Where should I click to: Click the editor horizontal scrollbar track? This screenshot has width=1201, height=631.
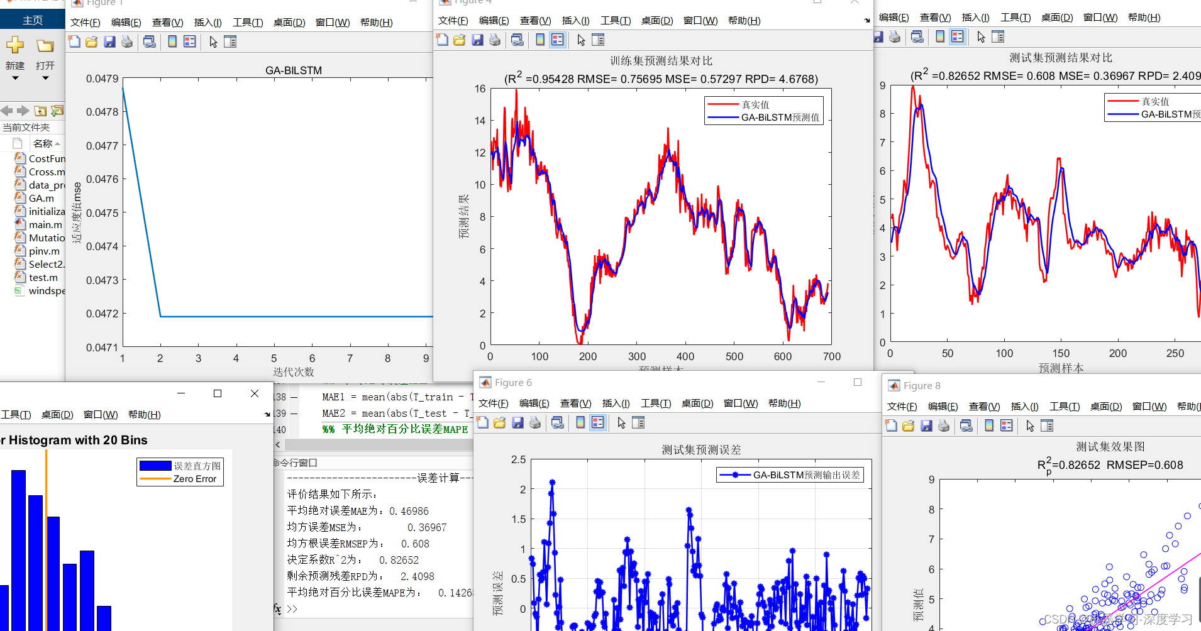(378, 444)
